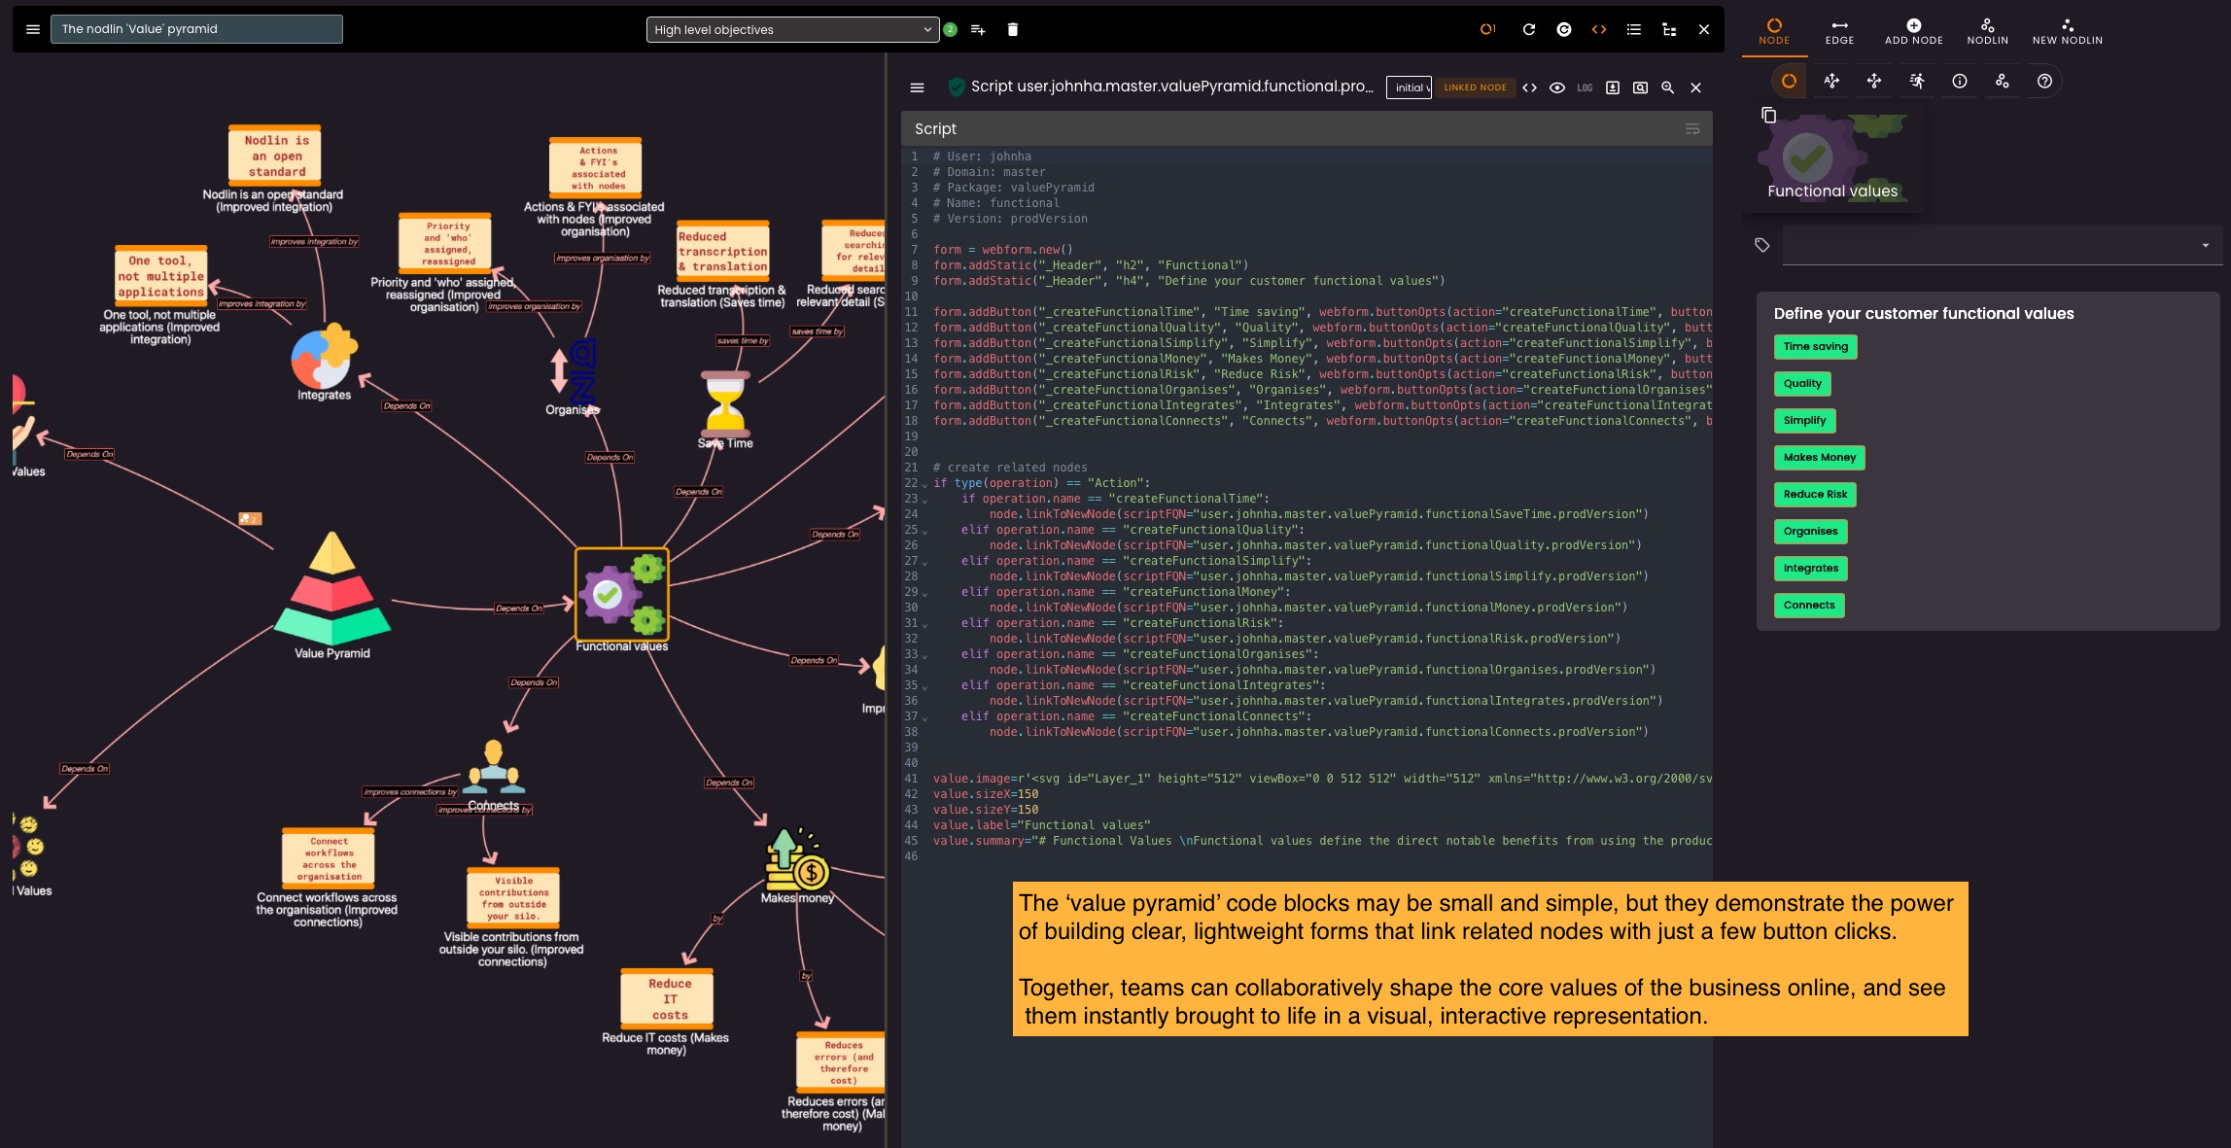Toggle the eye preview icon
Viewport: 2231px width, 1148px height.
(x=1556, y=87)
